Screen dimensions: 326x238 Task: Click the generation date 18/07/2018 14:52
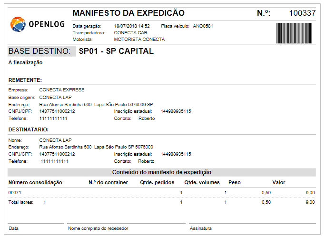132,26
